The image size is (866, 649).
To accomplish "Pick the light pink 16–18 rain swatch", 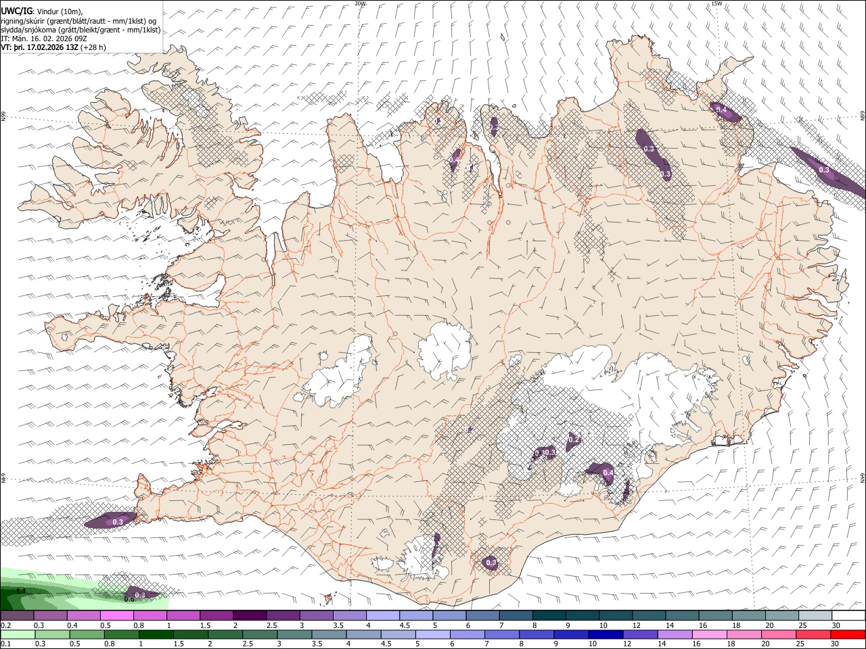I will (x=709, y=634).
